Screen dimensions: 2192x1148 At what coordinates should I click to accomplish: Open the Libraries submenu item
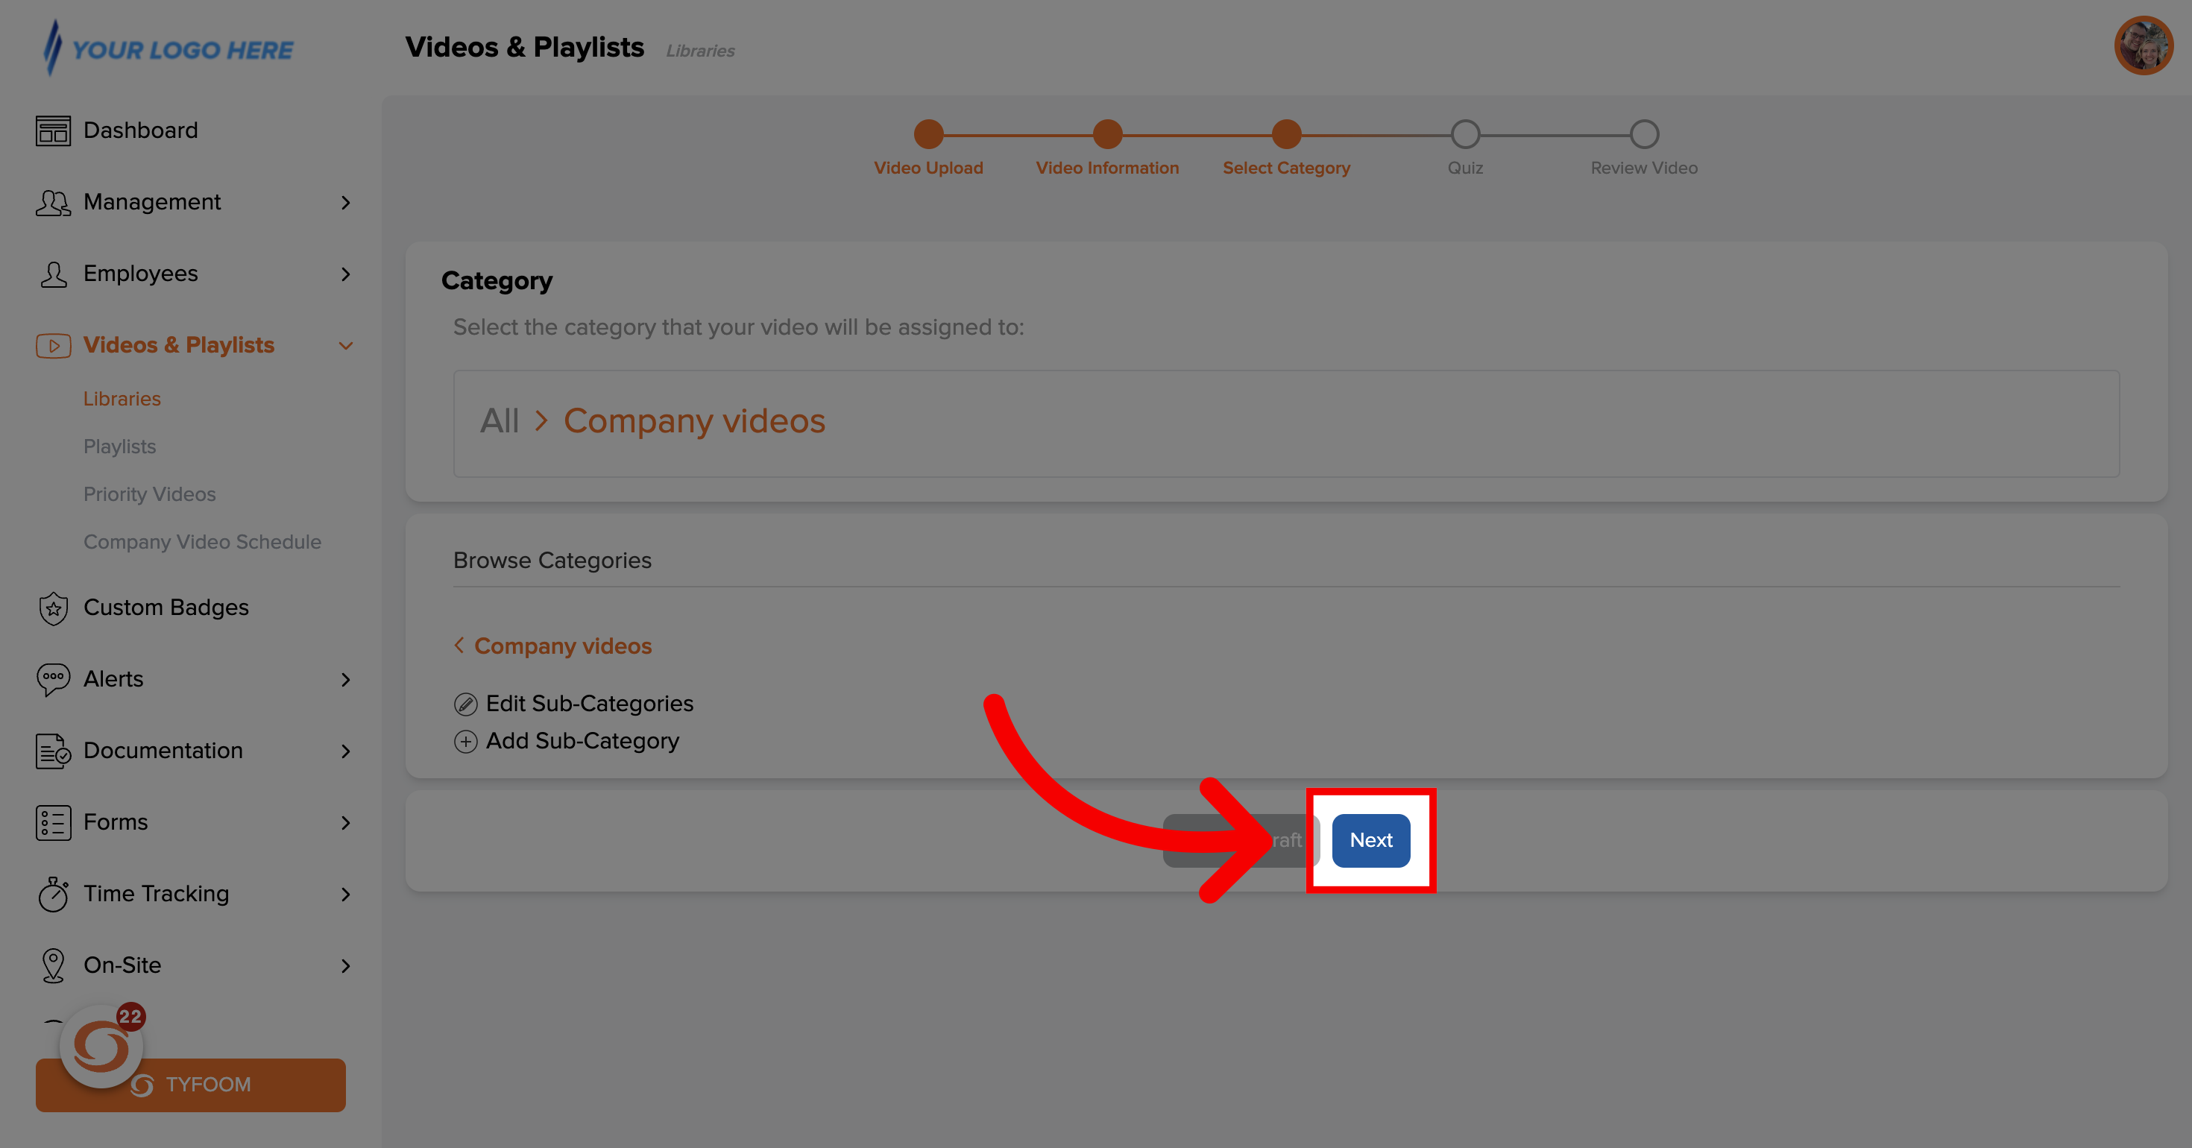coord(122,399)
